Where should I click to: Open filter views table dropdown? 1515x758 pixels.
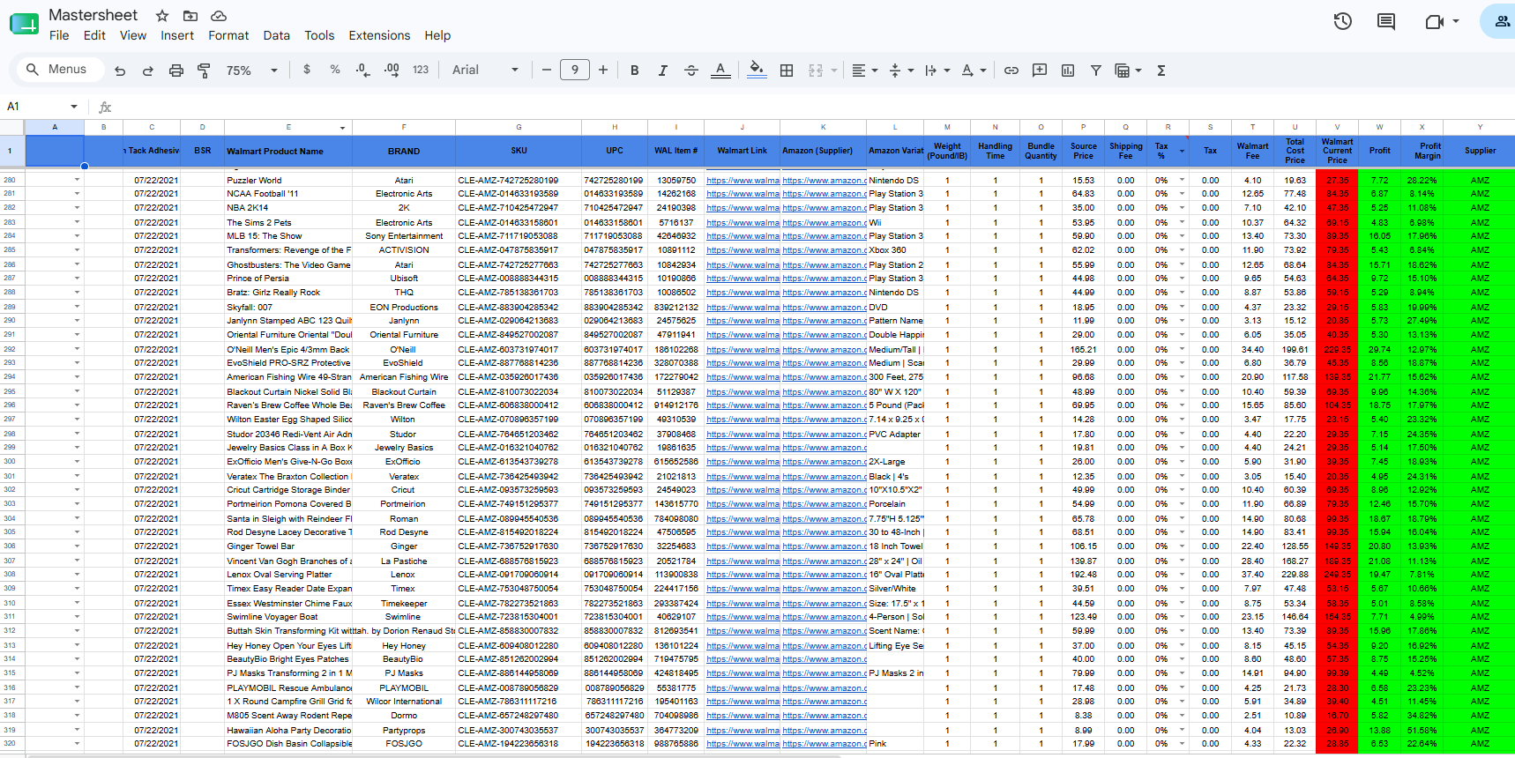(1128, 70)
